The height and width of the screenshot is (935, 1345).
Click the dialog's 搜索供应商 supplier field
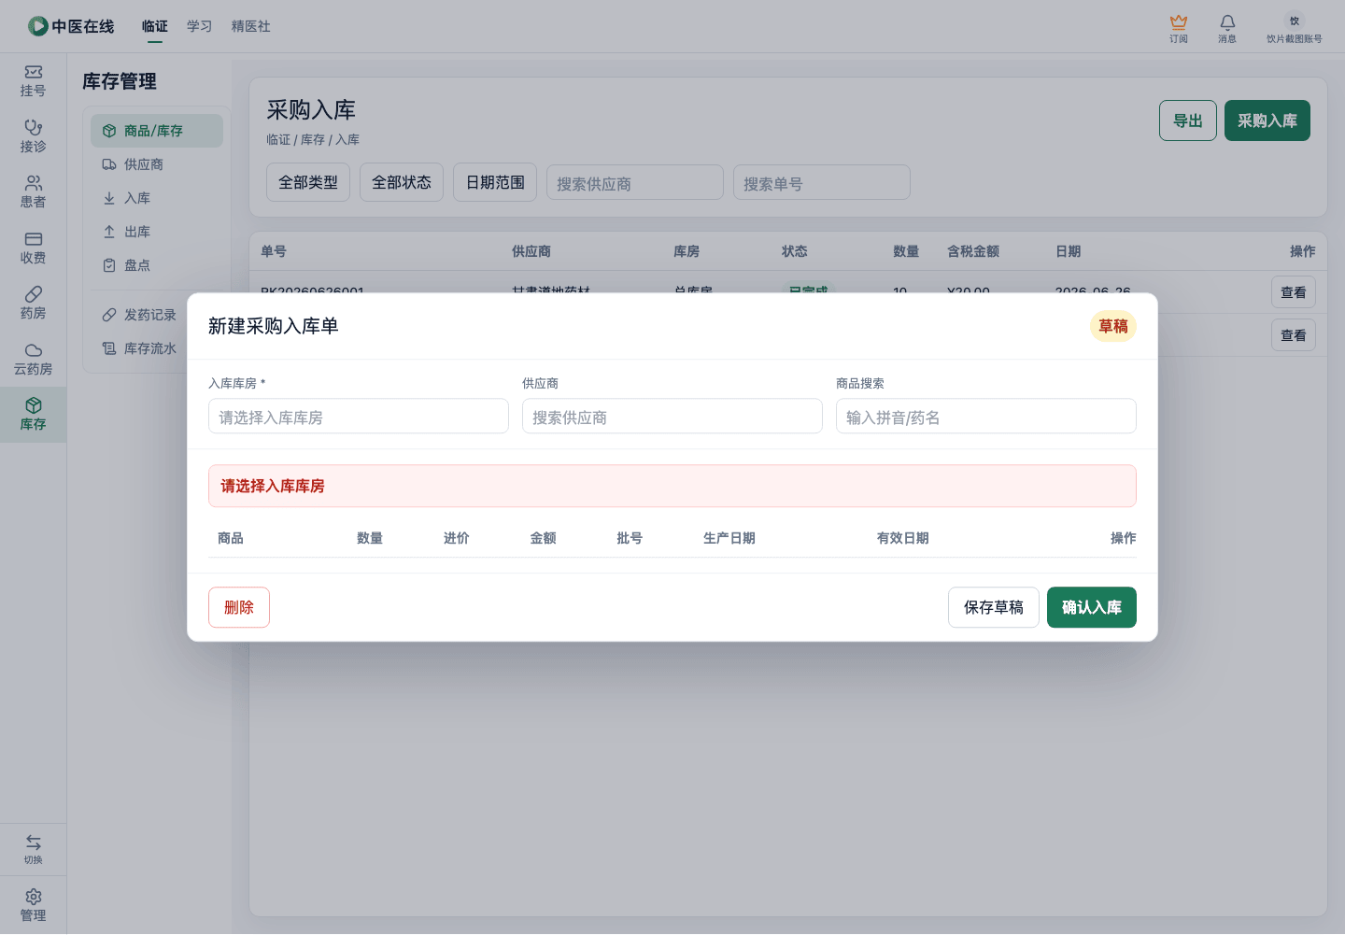tap(672, 417)
